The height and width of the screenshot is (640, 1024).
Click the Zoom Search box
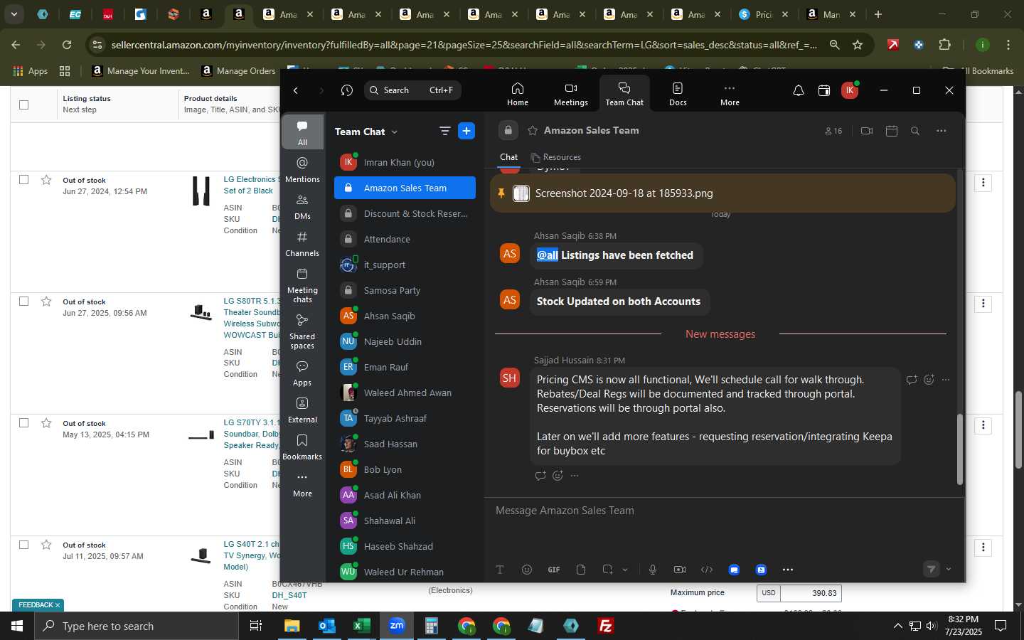coord(412,90)
